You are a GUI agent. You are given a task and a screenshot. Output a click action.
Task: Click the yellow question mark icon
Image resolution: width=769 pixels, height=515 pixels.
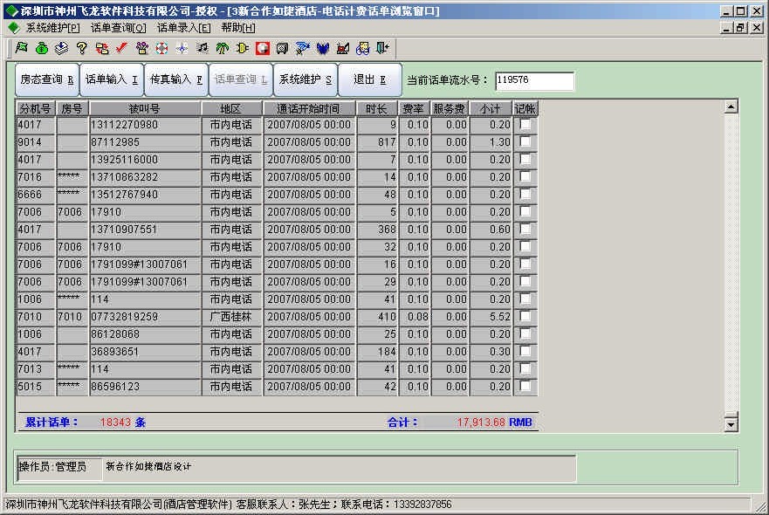(x=81, y=48)
